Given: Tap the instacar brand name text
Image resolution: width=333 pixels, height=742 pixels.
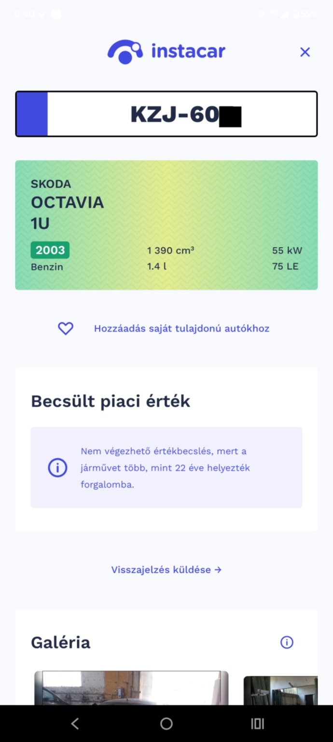Looking at the screenshot, I should tap(188, 51).
